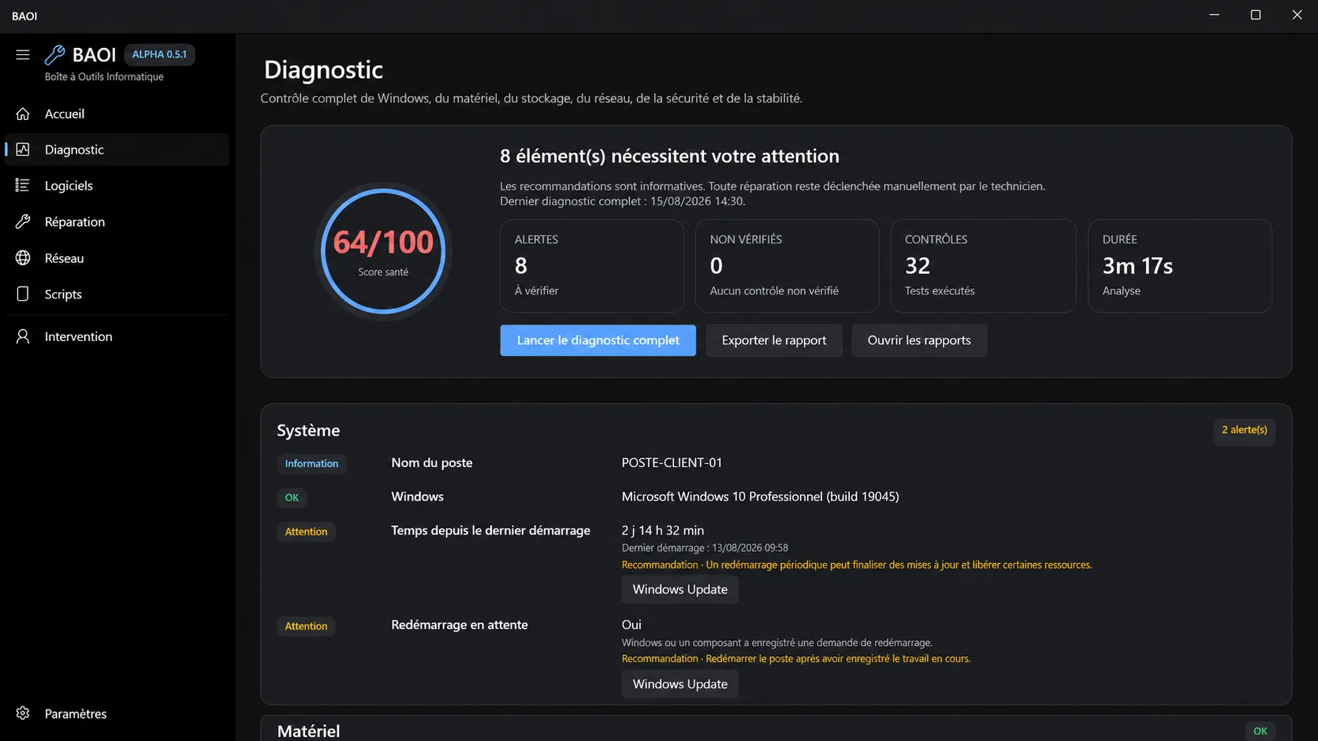
Task: Open the Réparation section
Action: coord(117,221)
